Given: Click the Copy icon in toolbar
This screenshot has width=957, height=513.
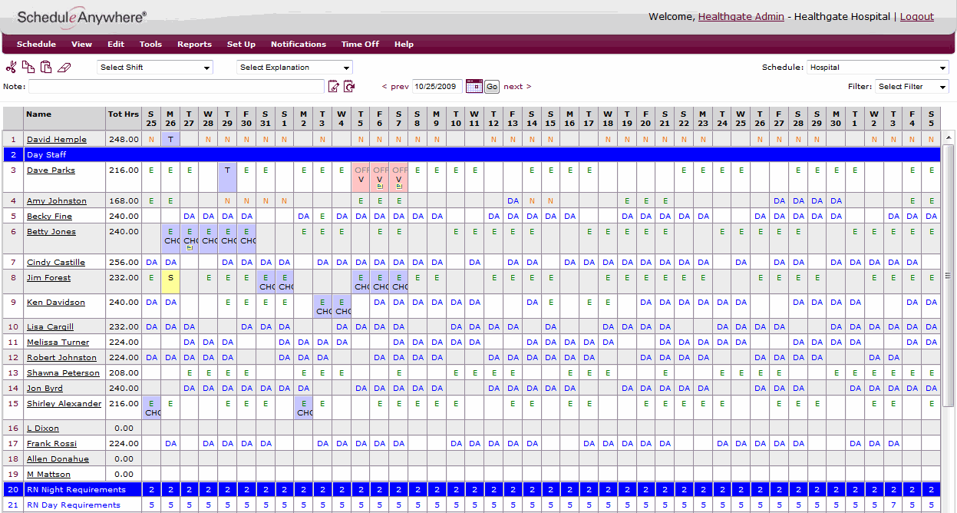Looking at the screenshot, I should point(28,67).
